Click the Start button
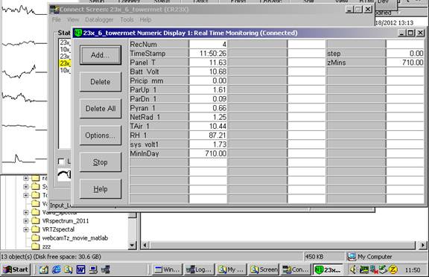429x277 pixels. click(x=16, y=270)
